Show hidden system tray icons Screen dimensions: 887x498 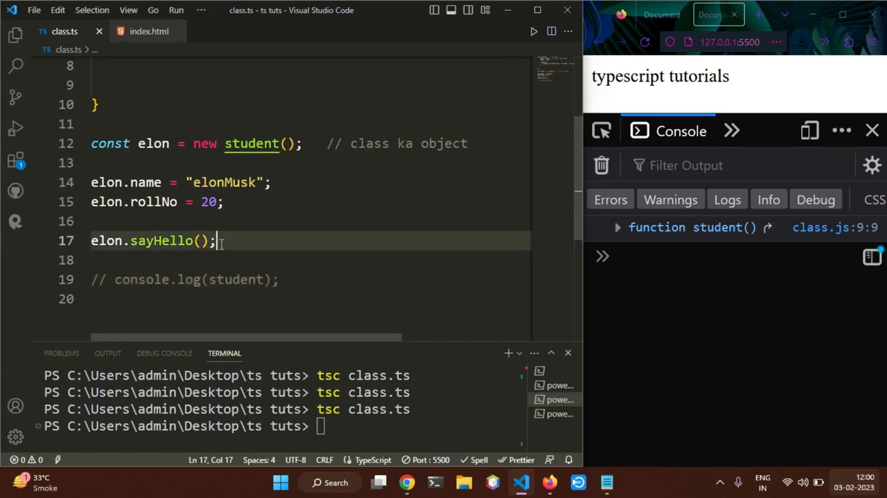click(719, 483)
